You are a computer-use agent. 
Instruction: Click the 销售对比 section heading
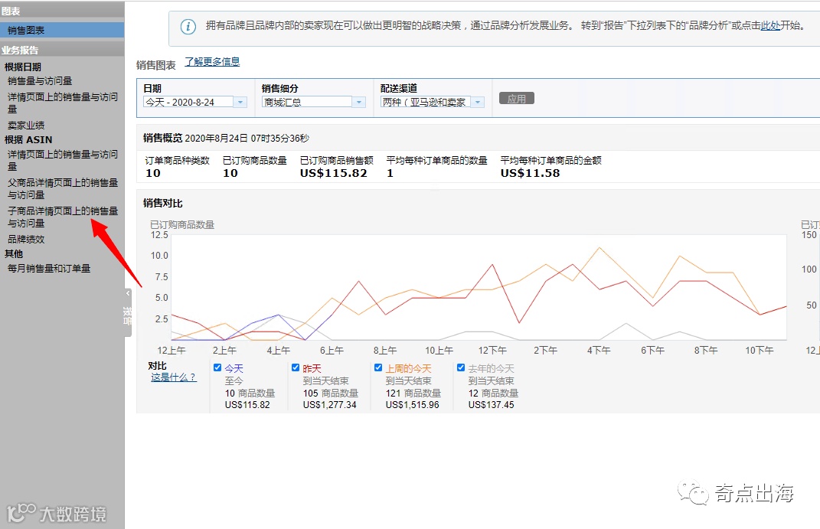pos(163,204)
